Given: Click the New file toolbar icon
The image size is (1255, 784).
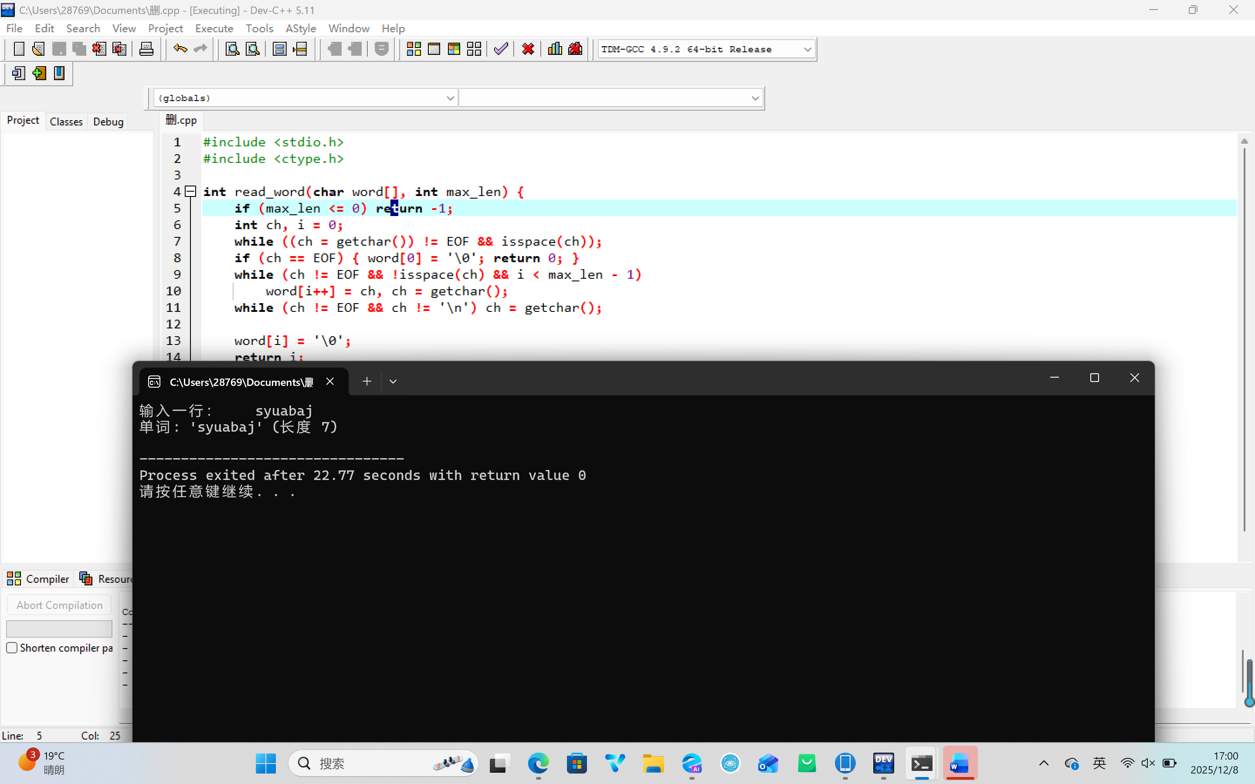Looking at the screenshot, I should click(x=19, y=49).
